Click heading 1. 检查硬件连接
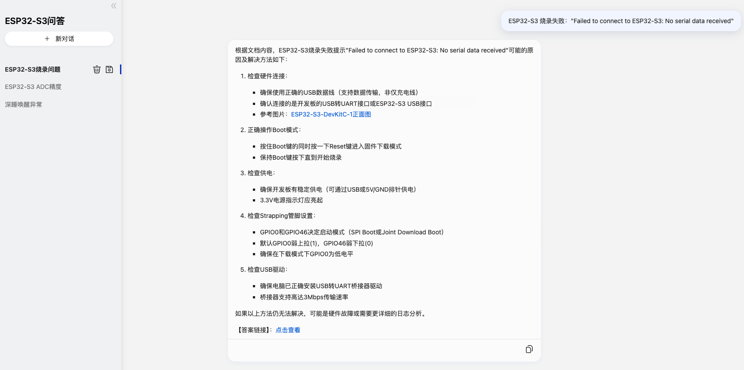 coord(264,76)
